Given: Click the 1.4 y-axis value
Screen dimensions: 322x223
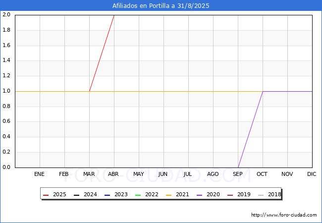Looking at the screenshot, I should pos(6,60).
